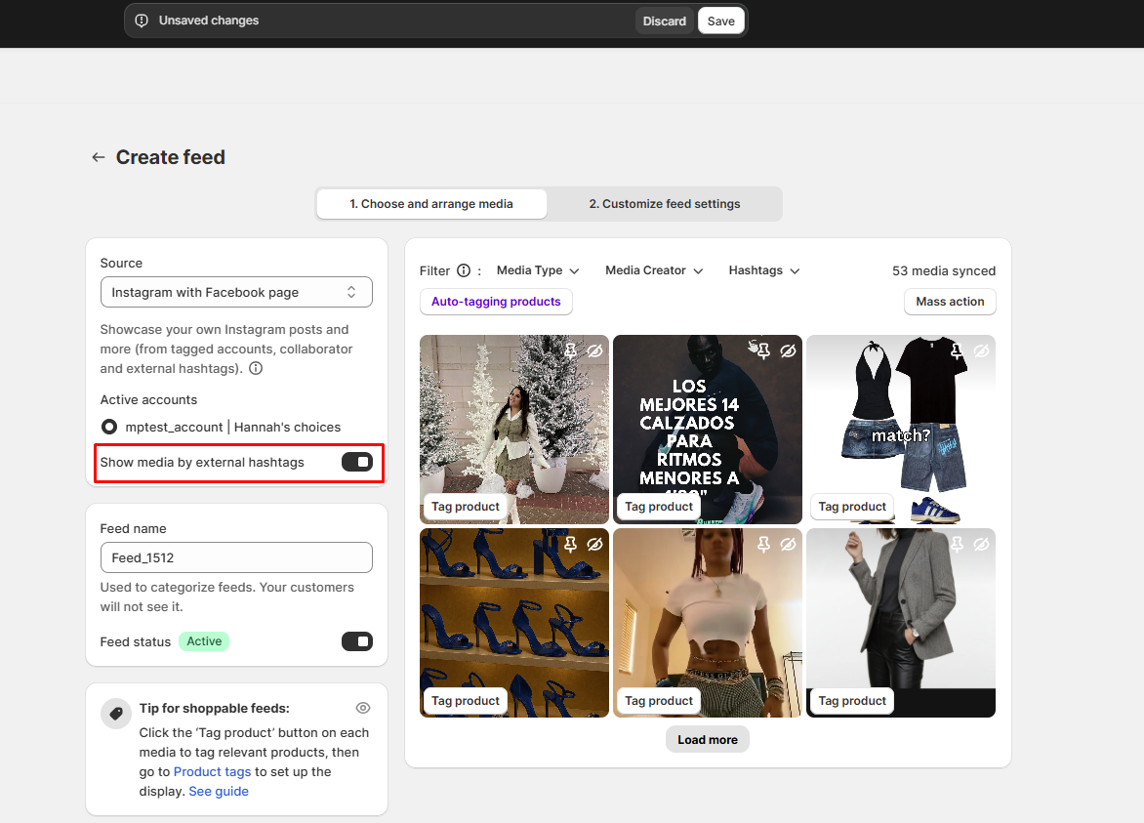Image resolution: width=1144 pixels, height=823 pixels.
Task: Hide the 'match?' outfit media
Action: (x=981, y=350)
